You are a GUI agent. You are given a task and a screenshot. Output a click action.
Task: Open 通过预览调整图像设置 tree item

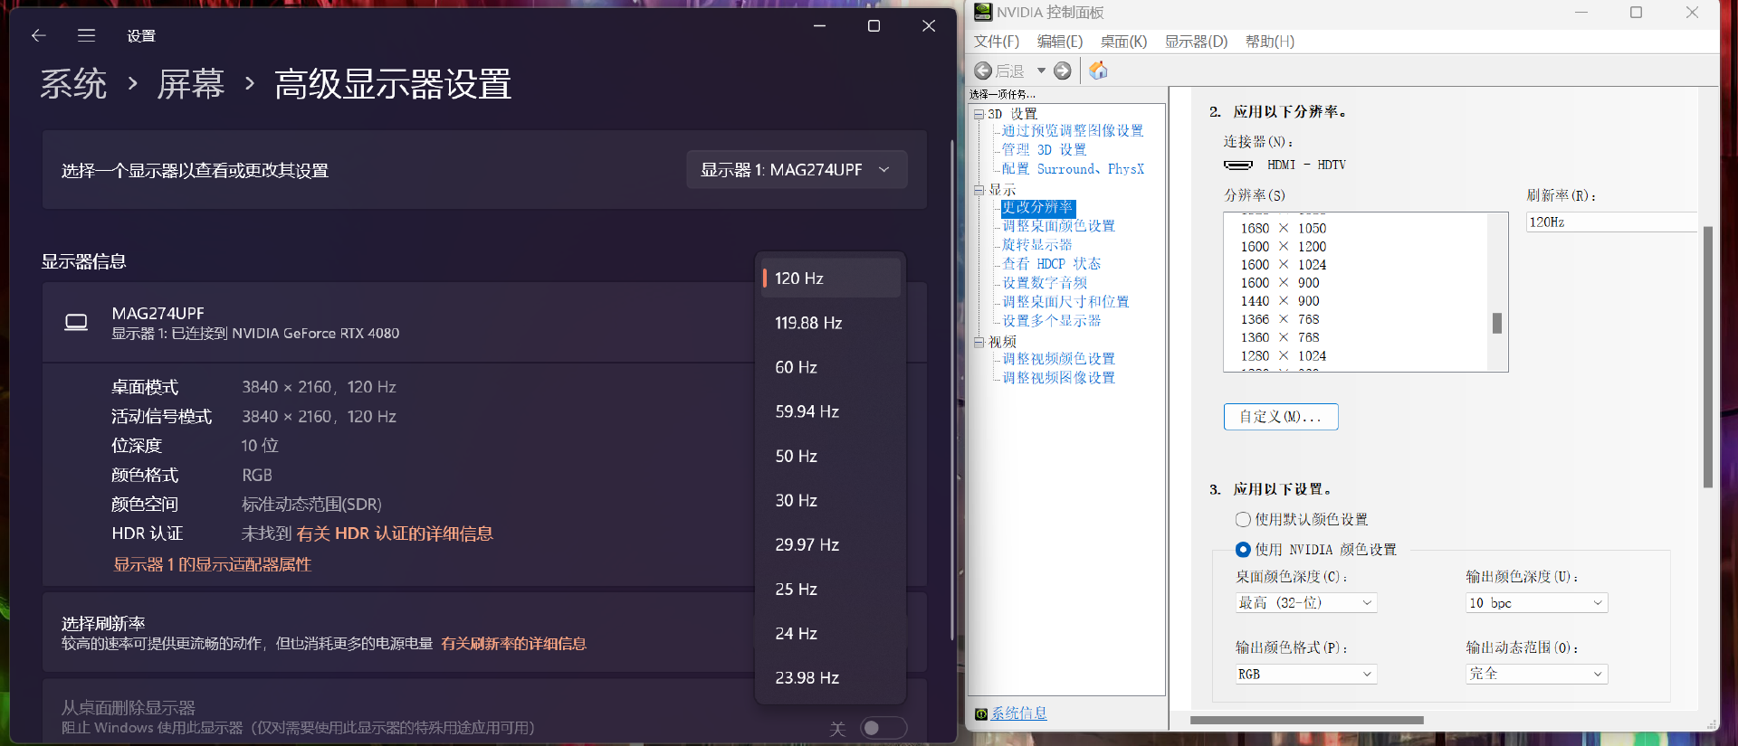tap(1073, 131)
